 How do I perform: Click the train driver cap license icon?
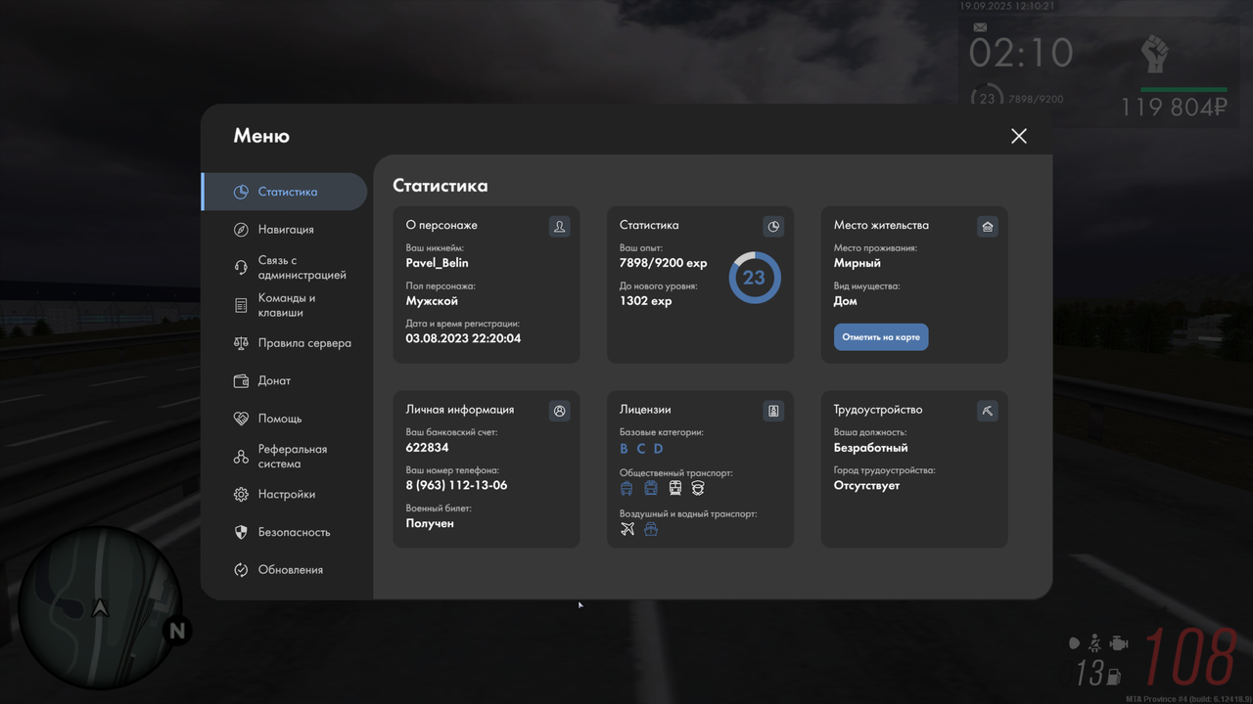698,488
